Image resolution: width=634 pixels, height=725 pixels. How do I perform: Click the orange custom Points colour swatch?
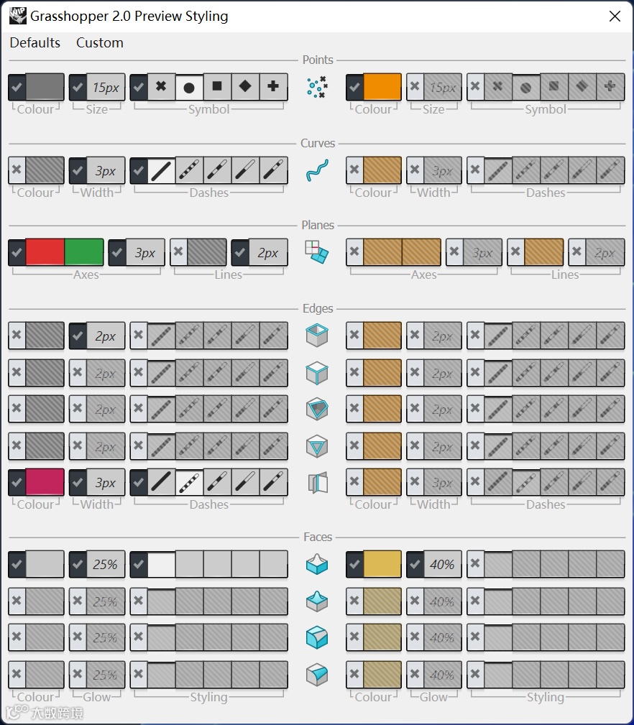point(382,86)
